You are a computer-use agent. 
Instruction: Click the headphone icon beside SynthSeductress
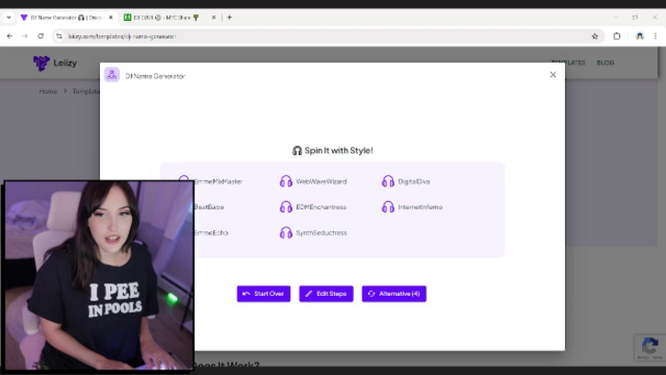point(285,233)
